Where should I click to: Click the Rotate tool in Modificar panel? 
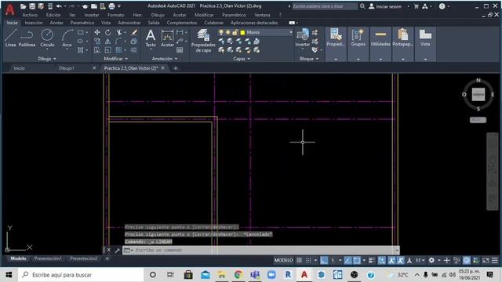108,32
